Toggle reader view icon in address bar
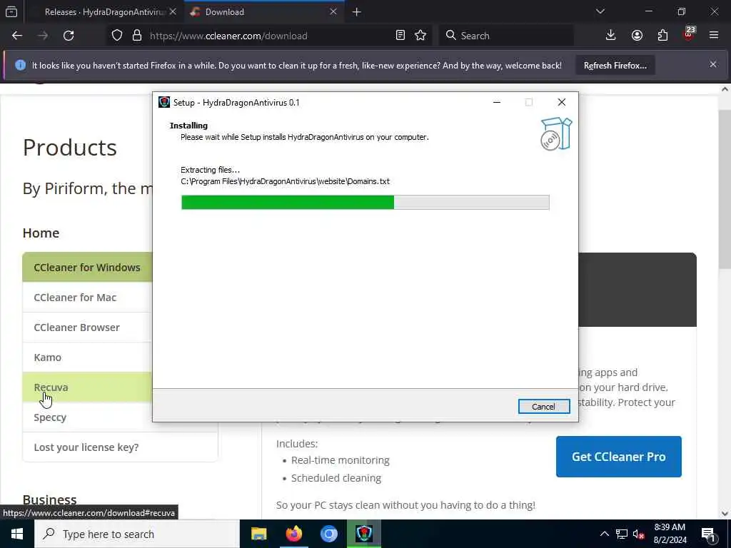731x548 pixels. coord(400,36)
